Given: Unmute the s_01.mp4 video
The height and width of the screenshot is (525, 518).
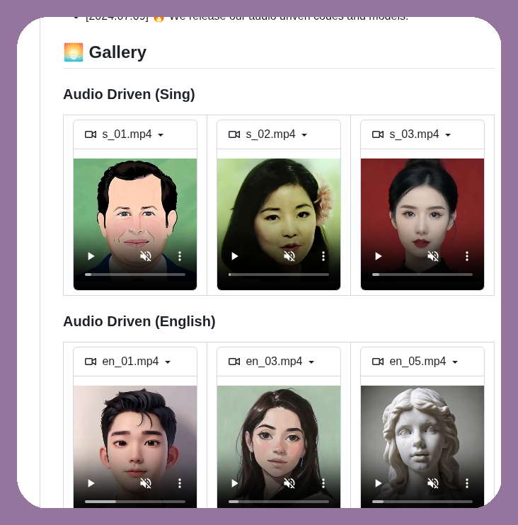Looking at the screenshot, I should (146, 256).
